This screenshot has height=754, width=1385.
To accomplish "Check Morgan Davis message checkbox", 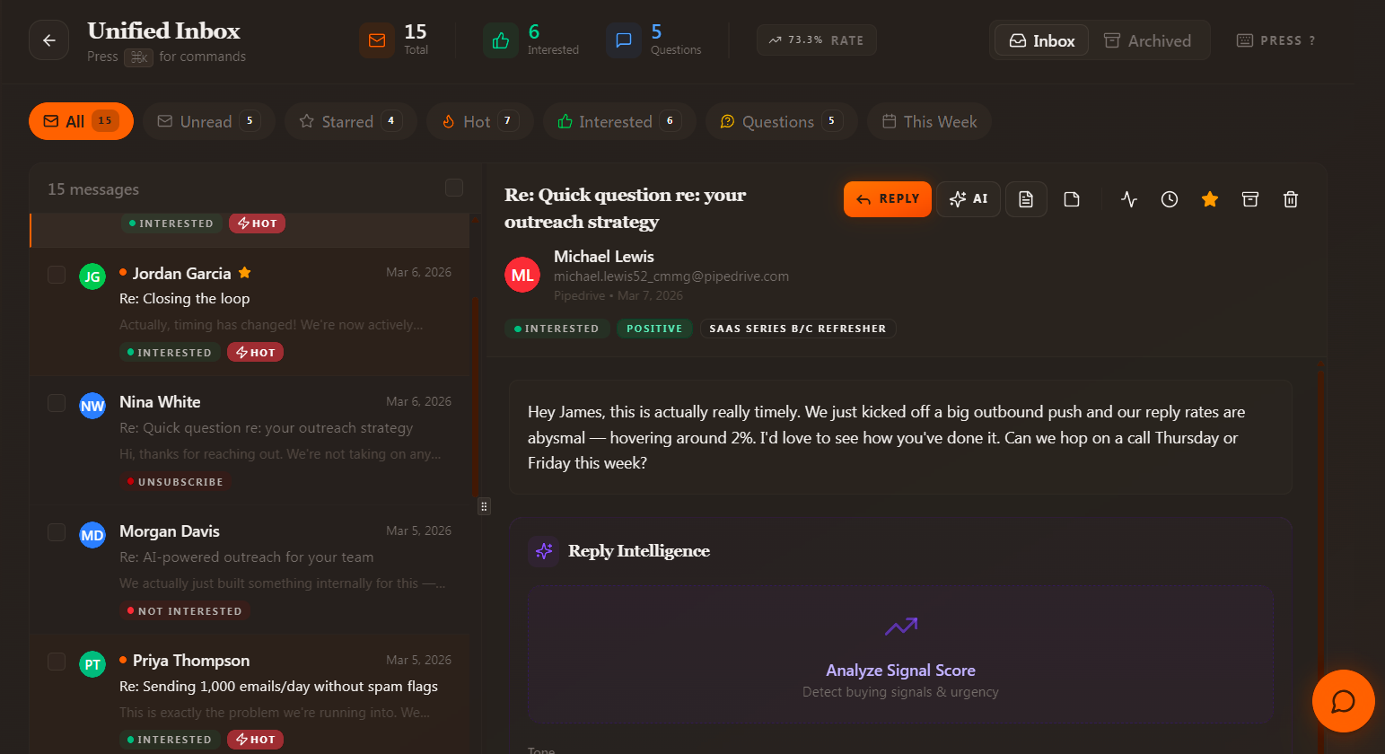I will (57, 533).
